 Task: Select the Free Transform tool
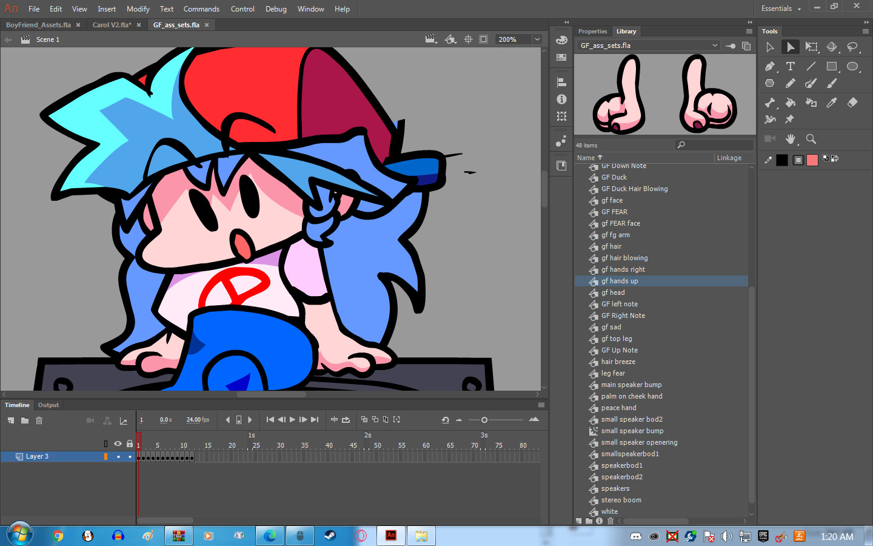[811, 47]
